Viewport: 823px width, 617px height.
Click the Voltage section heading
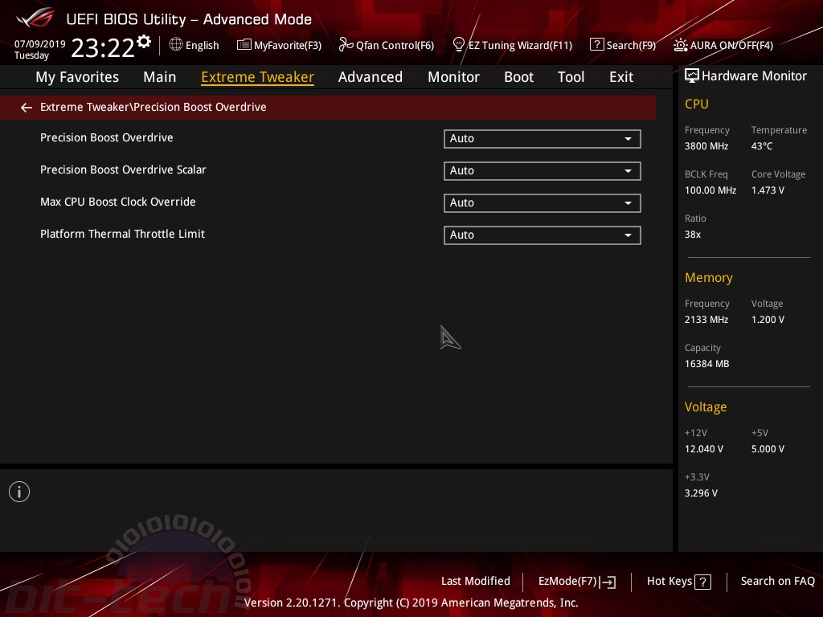pos(706,407)
